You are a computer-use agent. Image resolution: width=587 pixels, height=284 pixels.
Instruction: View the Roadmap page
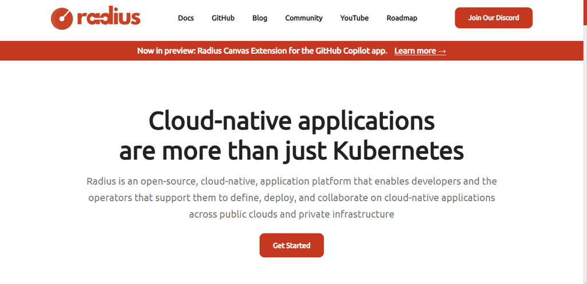402,18
